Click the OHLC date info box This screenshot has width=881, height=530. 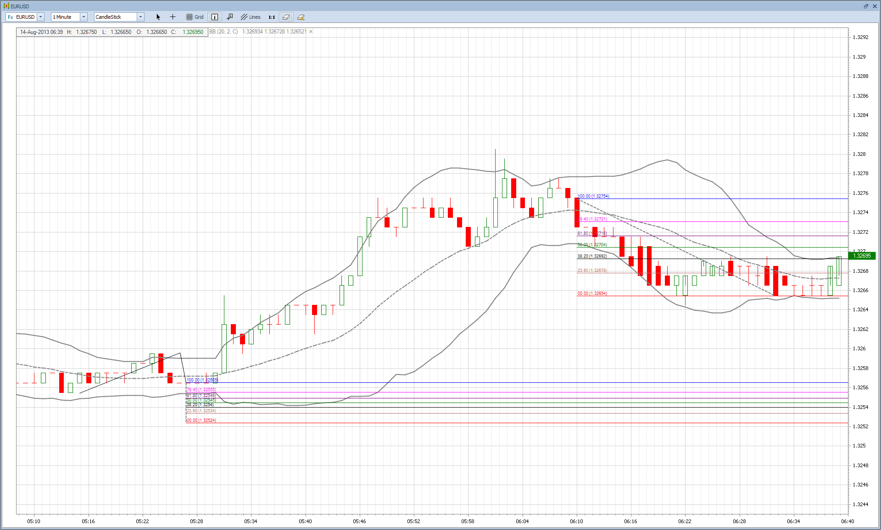(x=112, y=32)
